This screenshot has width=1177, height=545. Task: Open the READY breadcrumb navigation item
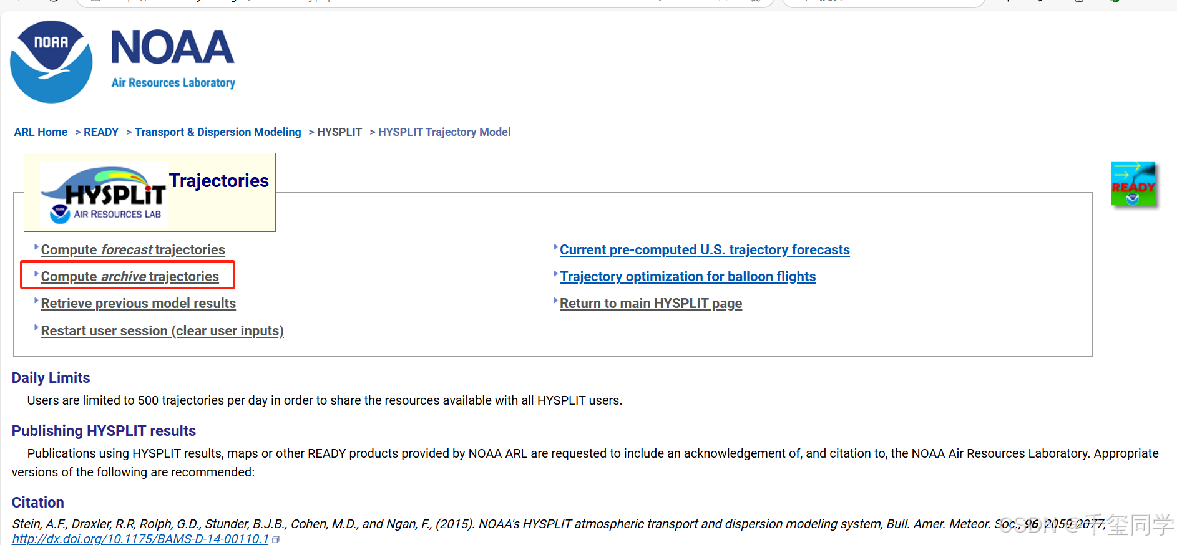101,132
